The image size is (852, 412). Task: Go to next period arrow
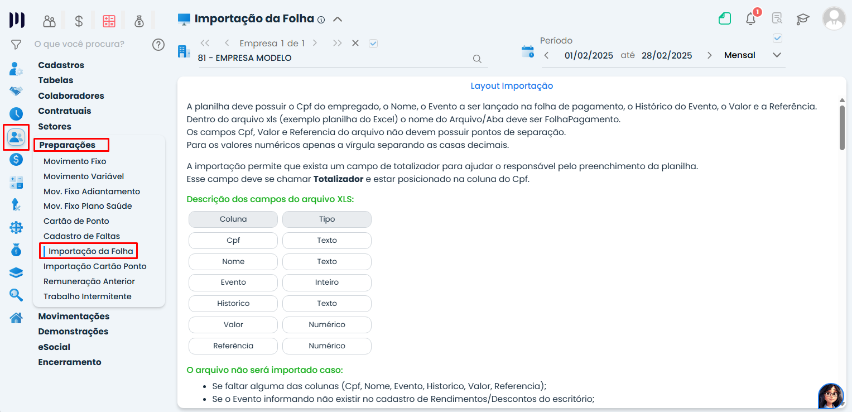tap(709, 55)
